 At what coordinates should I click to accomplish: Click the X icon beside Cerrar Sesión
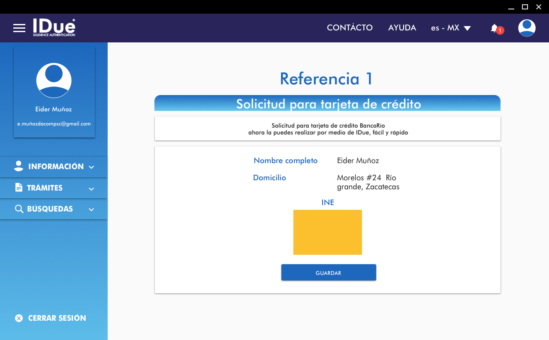point(19,318)
